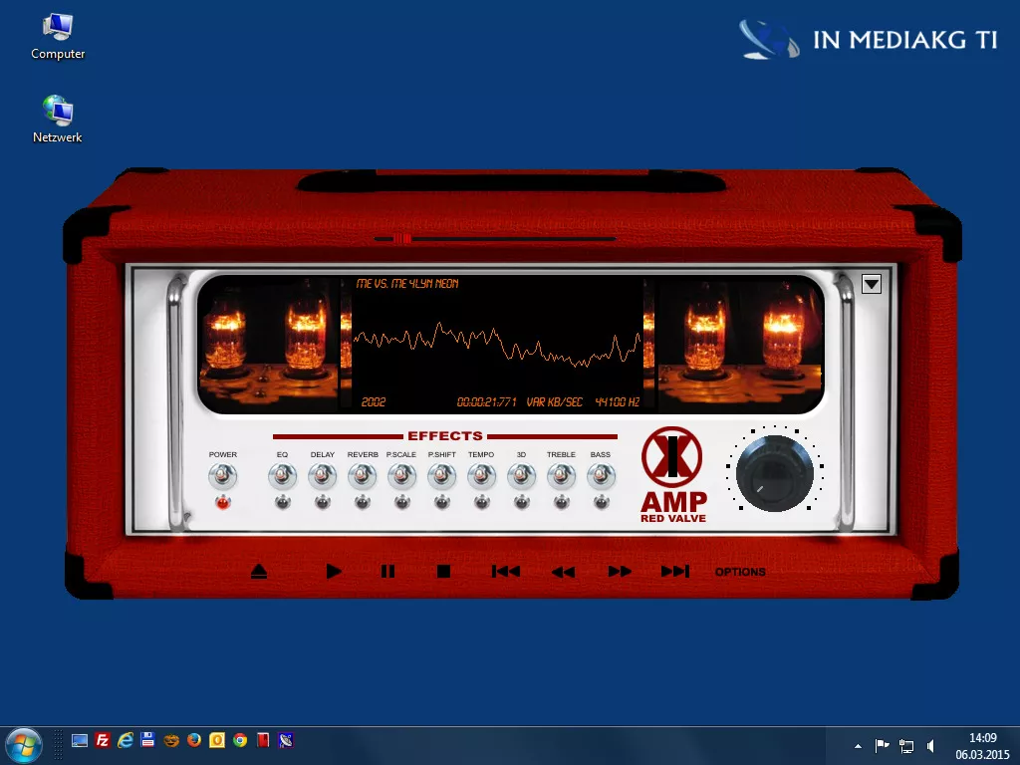Launch FileZilla from the taskbar
Screen dimensions: 1020x765
pos(103,740)
